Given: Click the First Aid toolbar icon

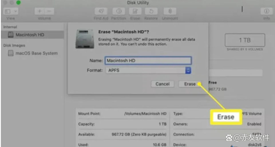Looking at the screenshot, I should [x=101, y=11].
